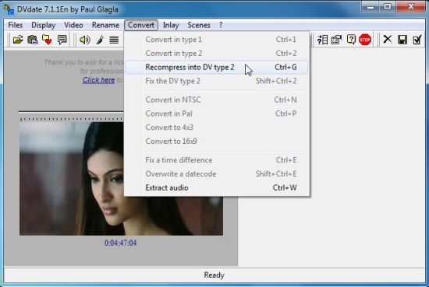429x287 pixels.
Task: Select the Convert in type 2 entry
Action: [x=217, y=53]
